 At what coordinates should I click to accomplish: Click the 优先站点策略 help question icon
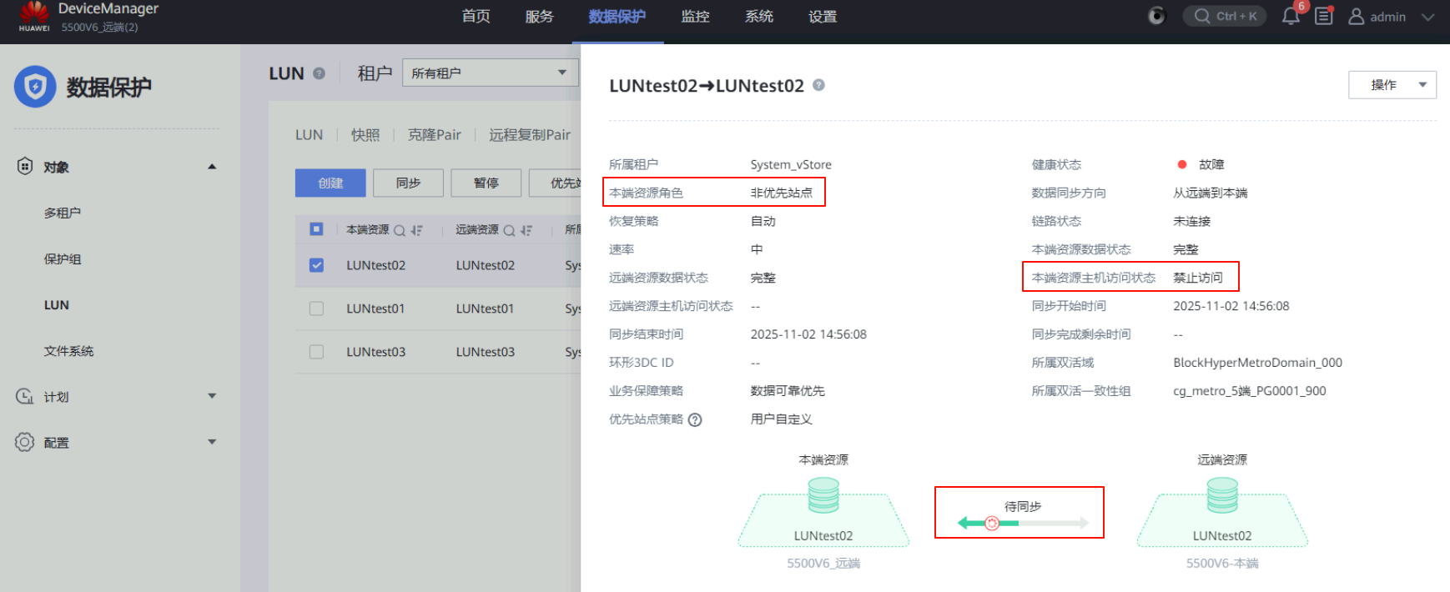[695, 419]
